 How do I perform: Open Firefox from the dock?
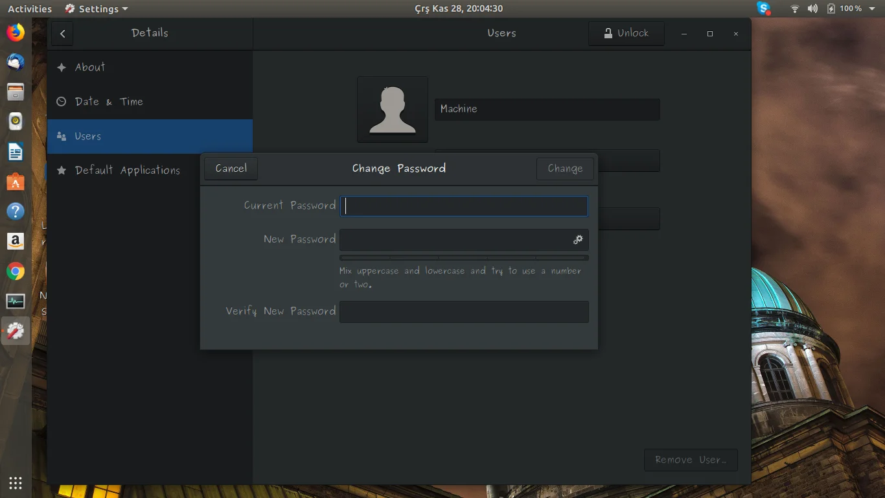coord(16,32)
